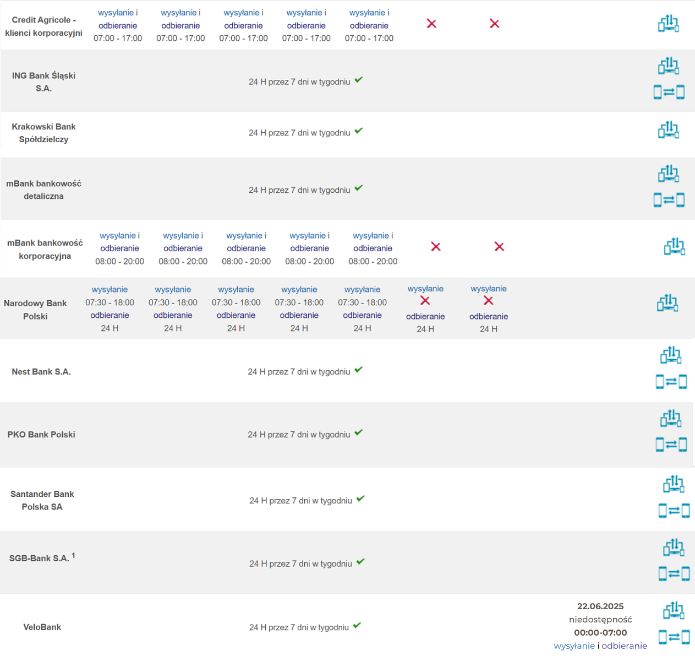Click 'Nest Bank S.A.' bank name
Screen dimensions: 695x661
pyautogui.click(x=41, y=372)
